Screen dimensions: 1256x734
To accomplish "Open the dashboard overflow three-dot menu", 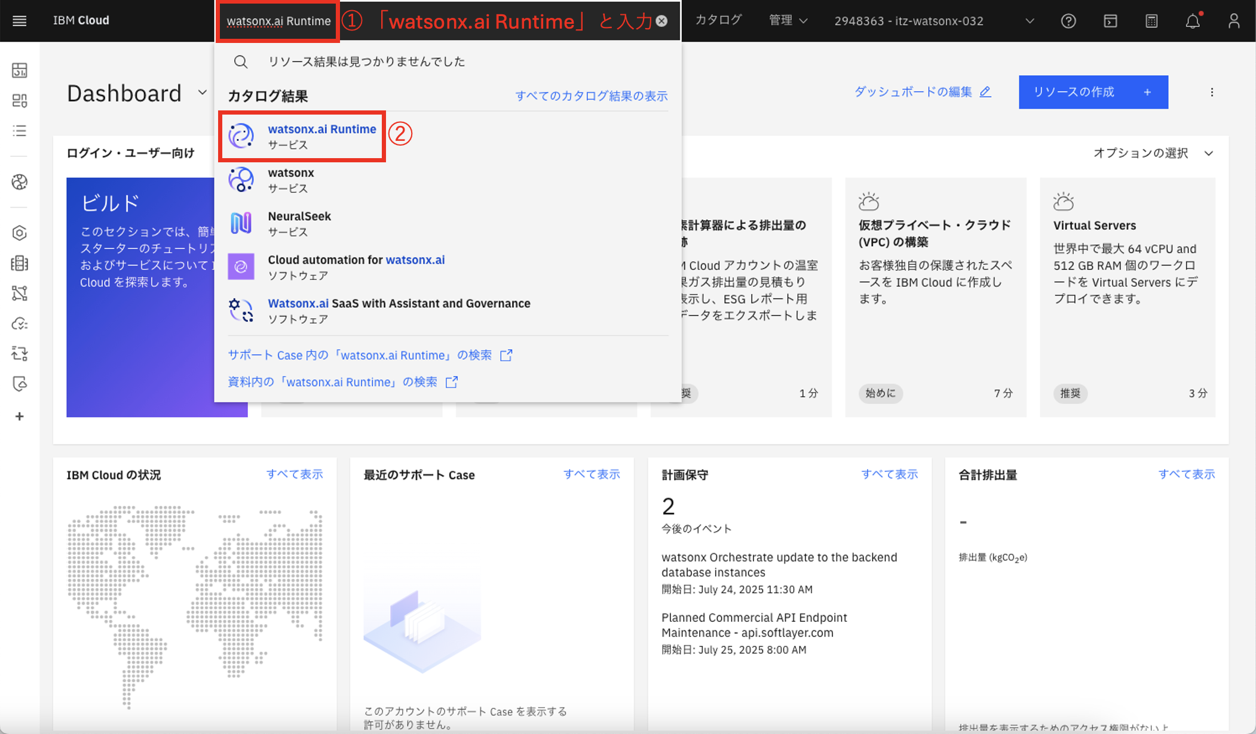I will click(1212, 92).
